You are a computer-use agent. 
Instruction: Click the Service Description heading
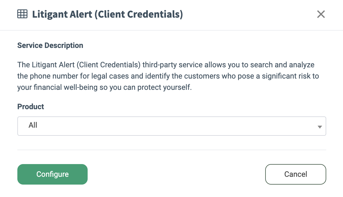[x=50, y=45]
